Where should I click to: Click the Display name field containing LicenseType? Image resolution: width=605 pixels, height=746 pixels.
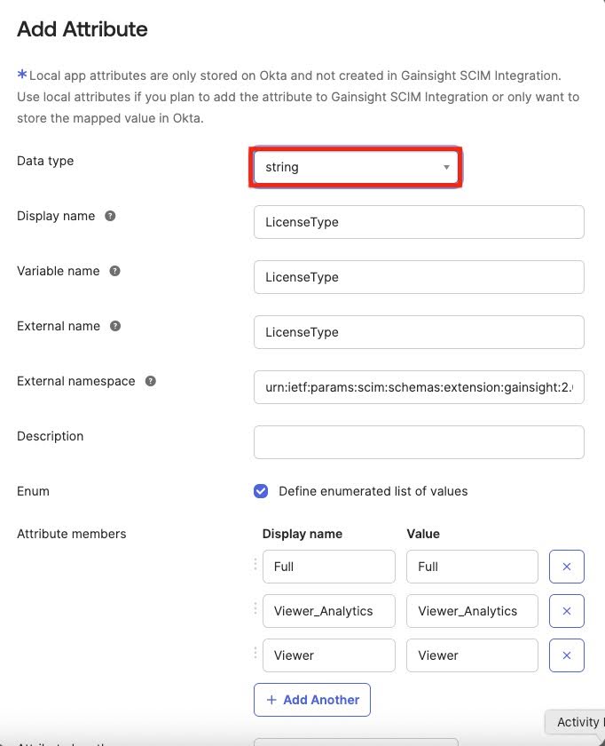click(x=419, y=222)
